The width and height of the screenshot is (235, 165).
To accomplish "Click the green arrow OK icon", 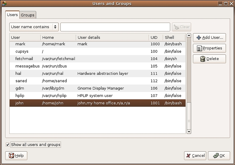I will coord(216,155).
